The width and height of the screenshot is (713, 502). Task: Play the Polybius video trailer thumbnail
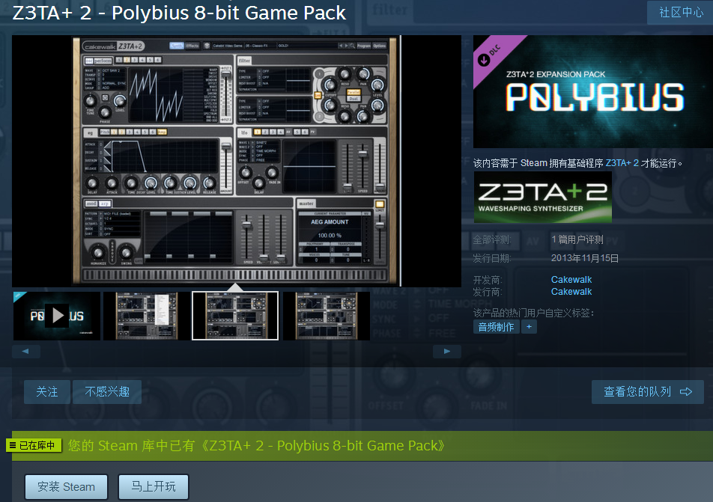[x=57, y=316]
